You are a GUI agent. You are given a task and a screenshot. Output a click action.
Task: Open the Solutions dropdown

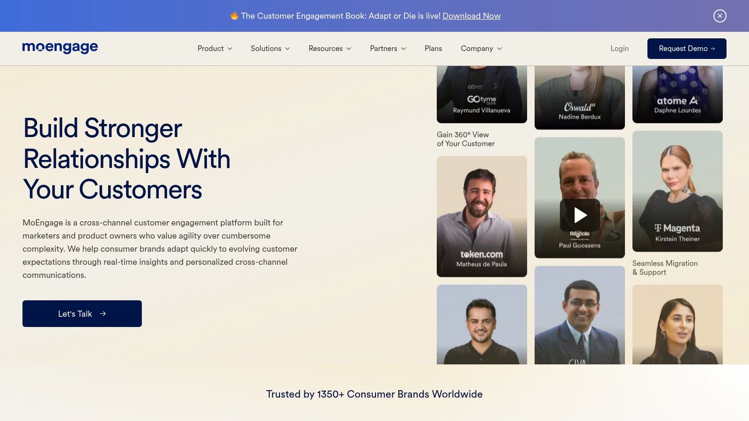pyautogui.click(x=270, y=49)
